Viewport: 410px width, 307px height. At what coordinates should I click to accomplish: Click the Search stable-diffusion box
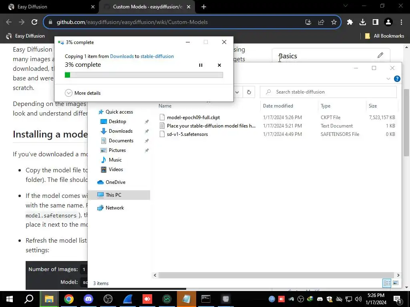tap(328, 92)
